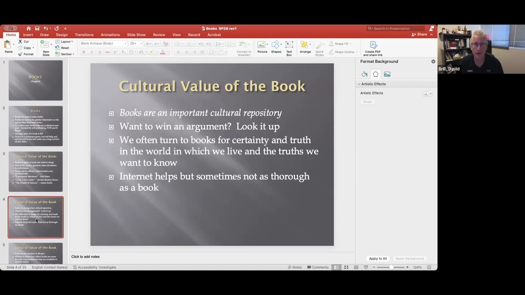Undo the last action
This screenshot has width=525, height=295.
point(46,28)
